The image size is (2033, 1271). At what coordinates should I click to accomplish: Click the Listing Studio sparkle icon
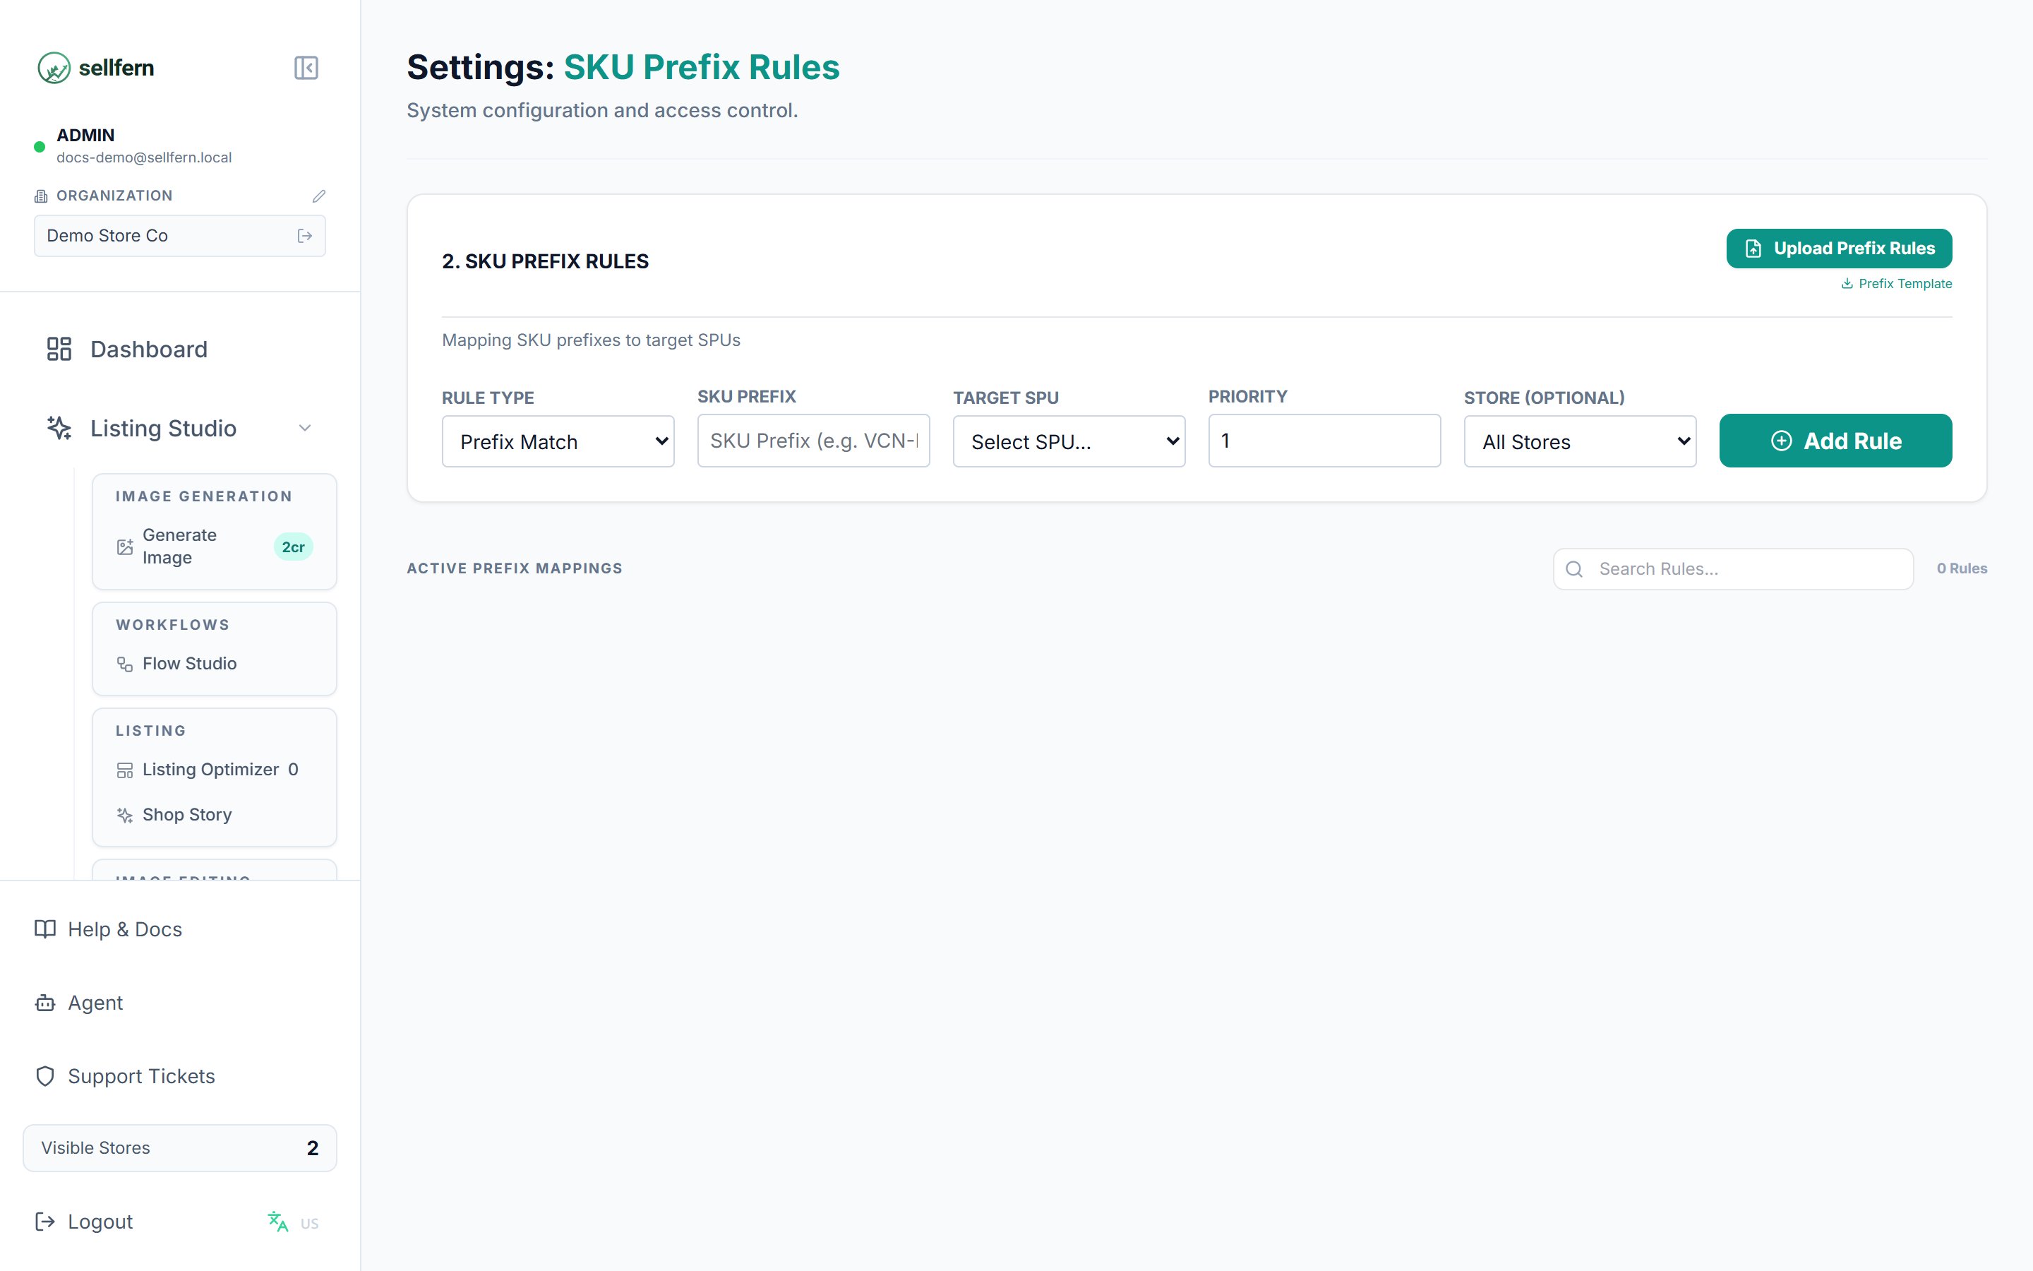click(59, 428)
